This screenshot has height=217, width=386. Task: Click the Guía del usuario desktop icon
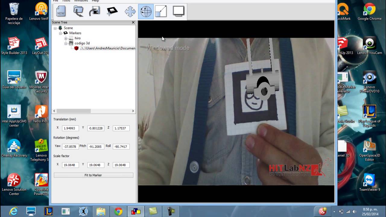tap(14, 80)
